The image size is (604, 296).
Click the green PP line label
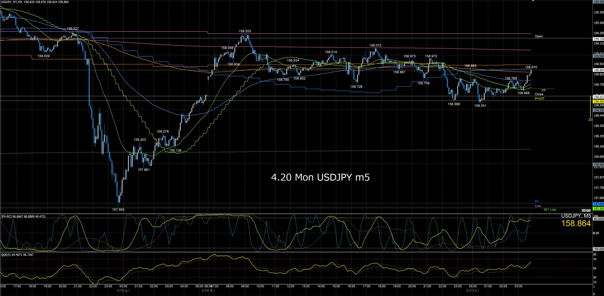click(544, 90)
